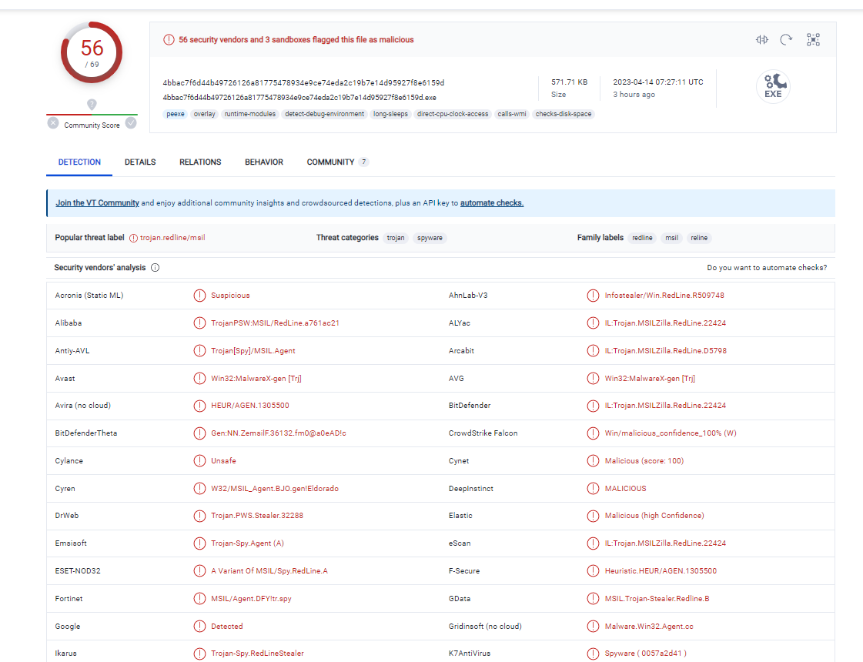Click the 56/69 detection score gauge
Image resolution: width=863 pixels, height=662 pixels.
(x=92, y=53)
